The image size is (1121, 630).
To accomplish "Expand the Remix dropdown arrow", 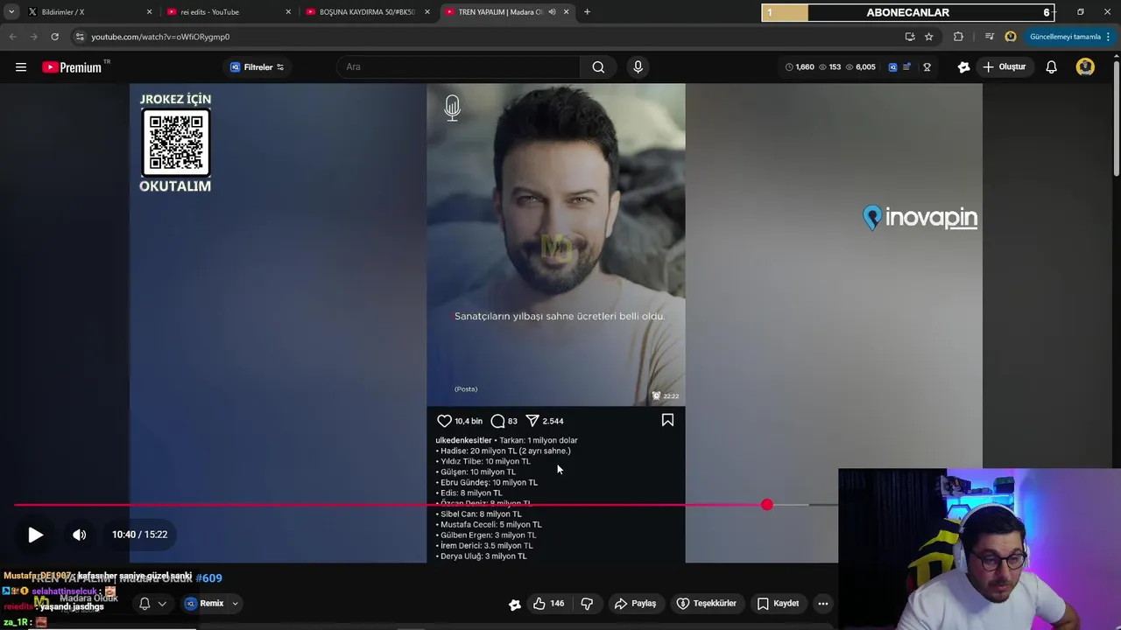I will coord(235,603).
